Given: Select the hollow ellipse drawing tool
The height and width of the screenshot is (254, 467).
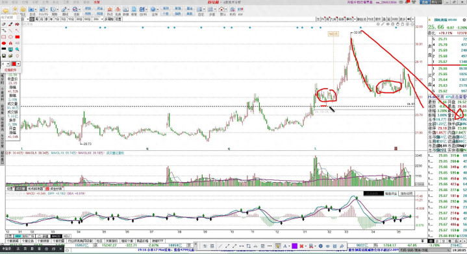Looking at the screenshot, I should [x=11, y=37].
